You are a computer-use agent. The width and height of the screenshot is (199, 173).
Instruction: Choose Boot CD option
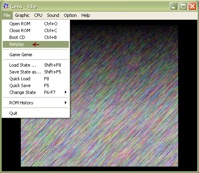pyautogui.click(x=36, y=37)
